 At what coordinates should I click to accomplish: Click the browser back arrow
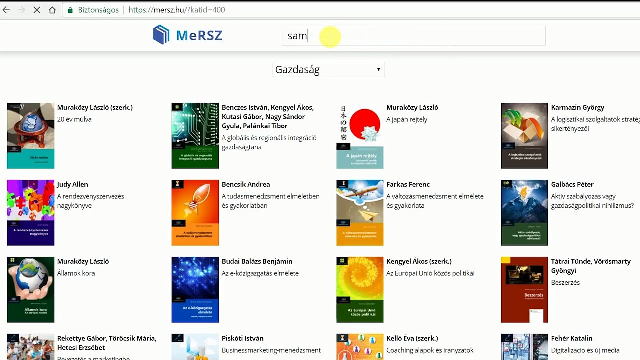6,10
